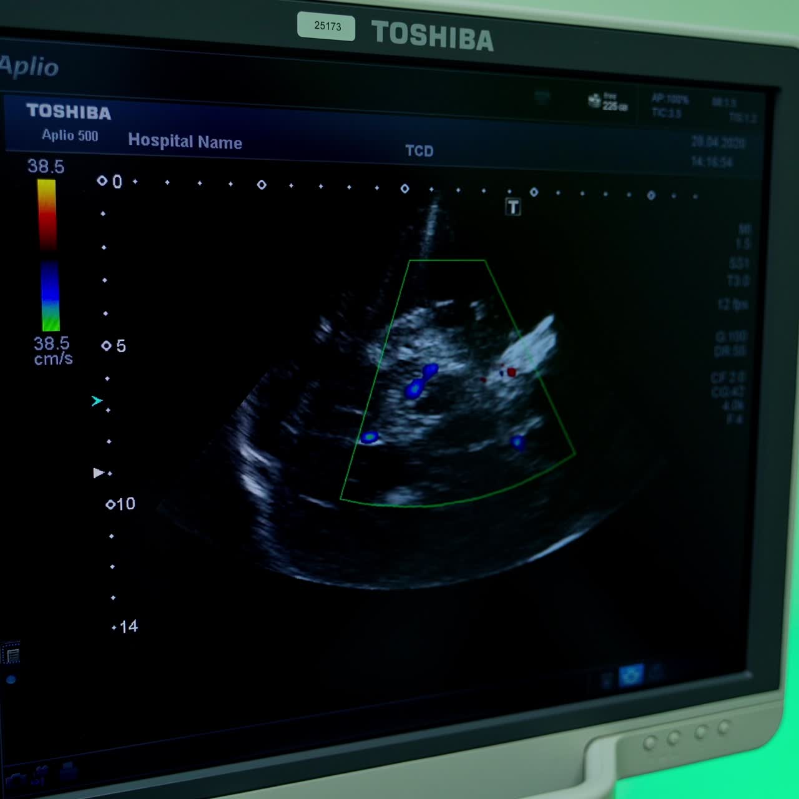Open the thumbnail/clipboard icon in the bottom-left corner
The width and height of the screenshot is (799, 799).
pyautogui.click(x=11, y=654)
